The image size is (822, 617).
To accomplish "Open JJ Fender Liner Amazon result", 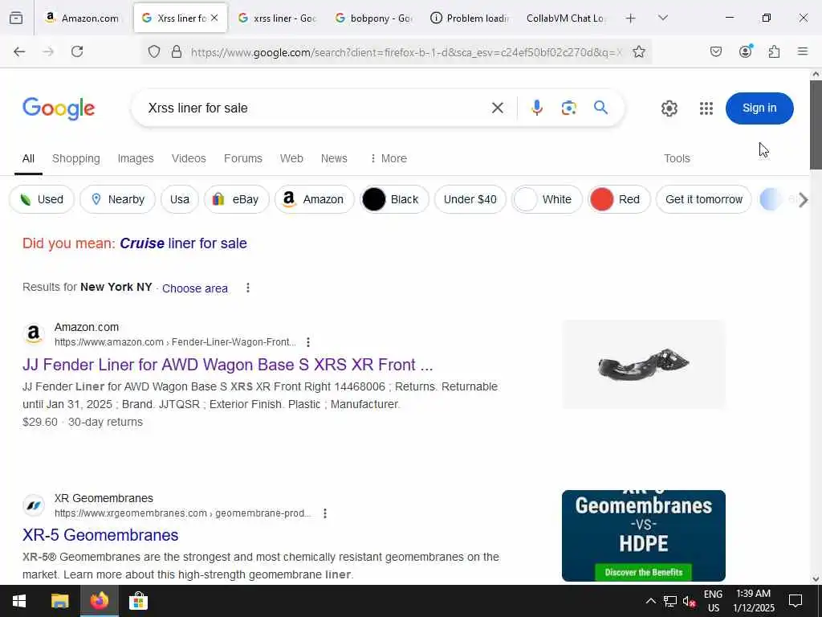I will (227, 365).
